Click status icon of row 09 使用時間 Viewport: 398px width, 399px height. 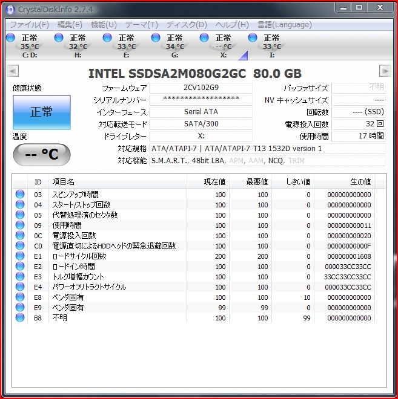20,225
